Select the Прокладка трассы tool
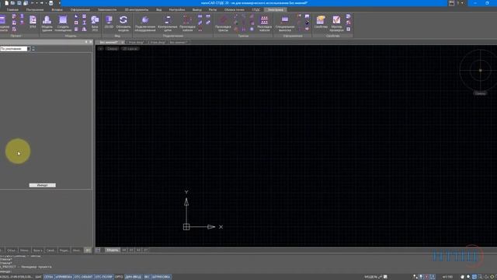The height and width of the screenshot is (280, 497). pos(223,23)
